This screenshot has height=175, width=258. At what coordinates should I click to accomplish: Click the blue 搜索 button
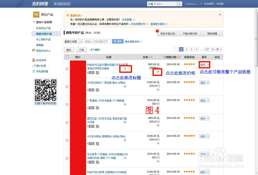pyautogui.click(x=118, y=41)
